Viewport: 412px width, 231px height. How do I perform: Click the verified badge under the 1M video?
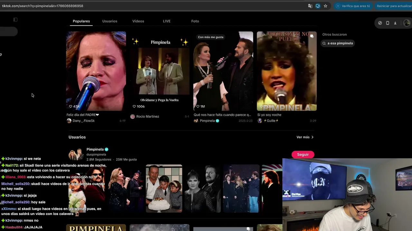pos(218,121)
